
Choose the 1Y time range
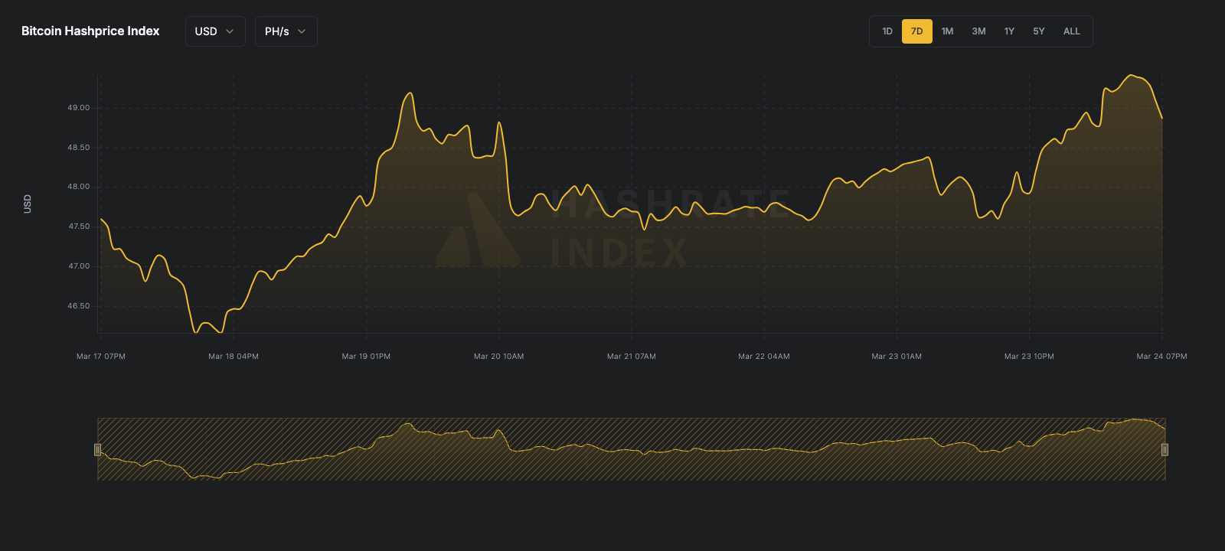tap(1010, 31)
